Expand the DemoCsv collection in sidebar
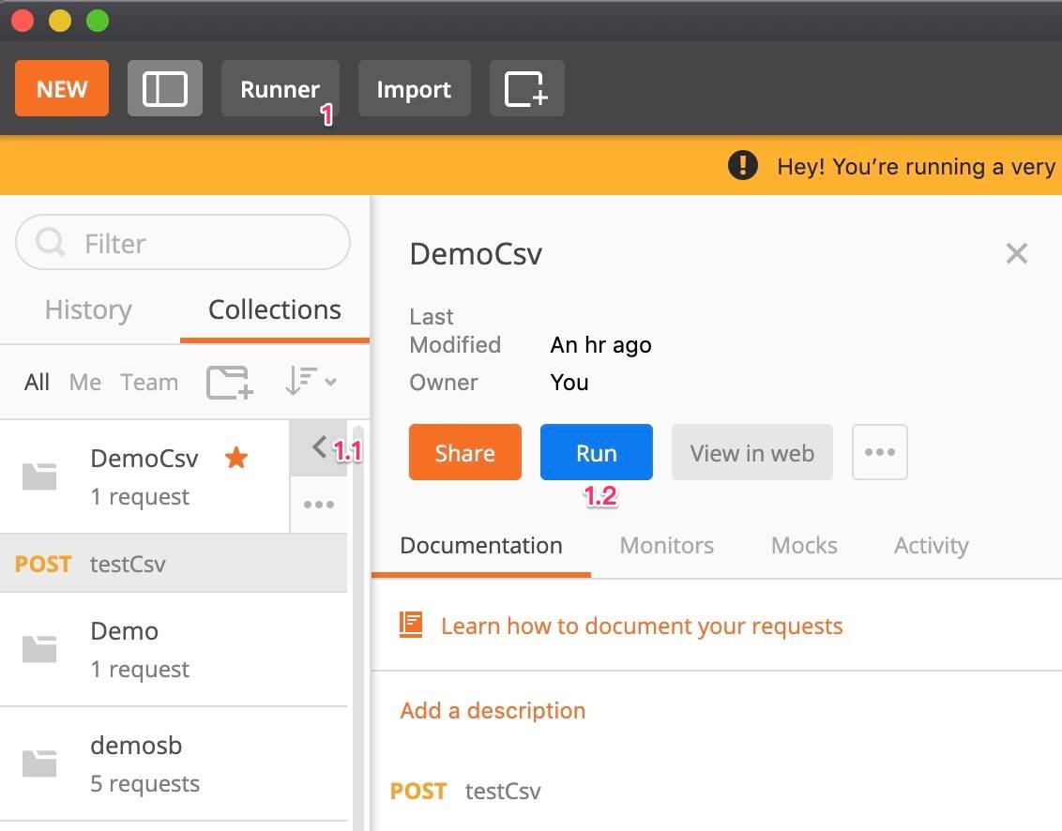This screenshot has height=831, width=1062. click(144, 476)
